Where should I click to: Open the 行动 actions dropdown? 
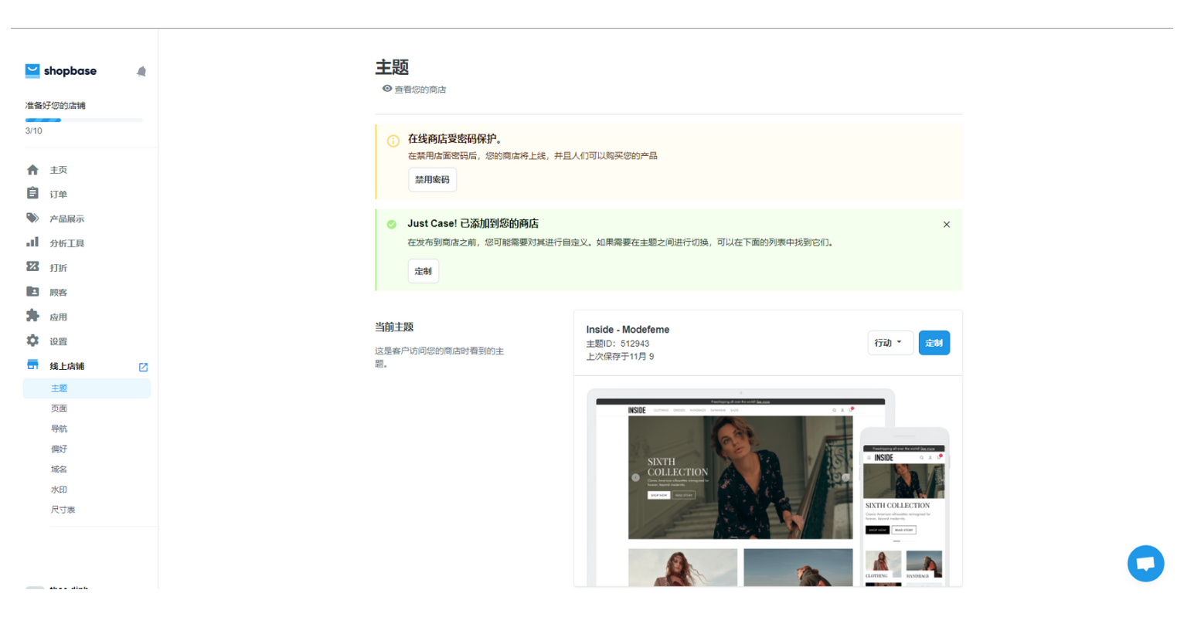tap(890, 343)
